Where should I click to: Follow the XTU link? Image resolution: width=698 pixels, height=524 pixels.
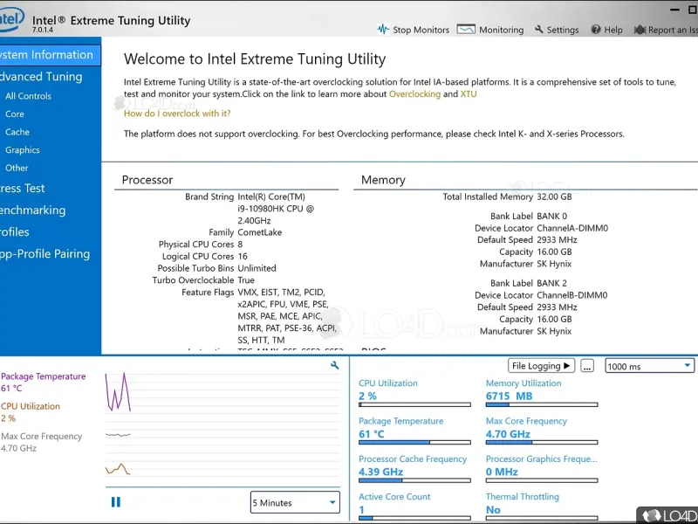[469, 94]
